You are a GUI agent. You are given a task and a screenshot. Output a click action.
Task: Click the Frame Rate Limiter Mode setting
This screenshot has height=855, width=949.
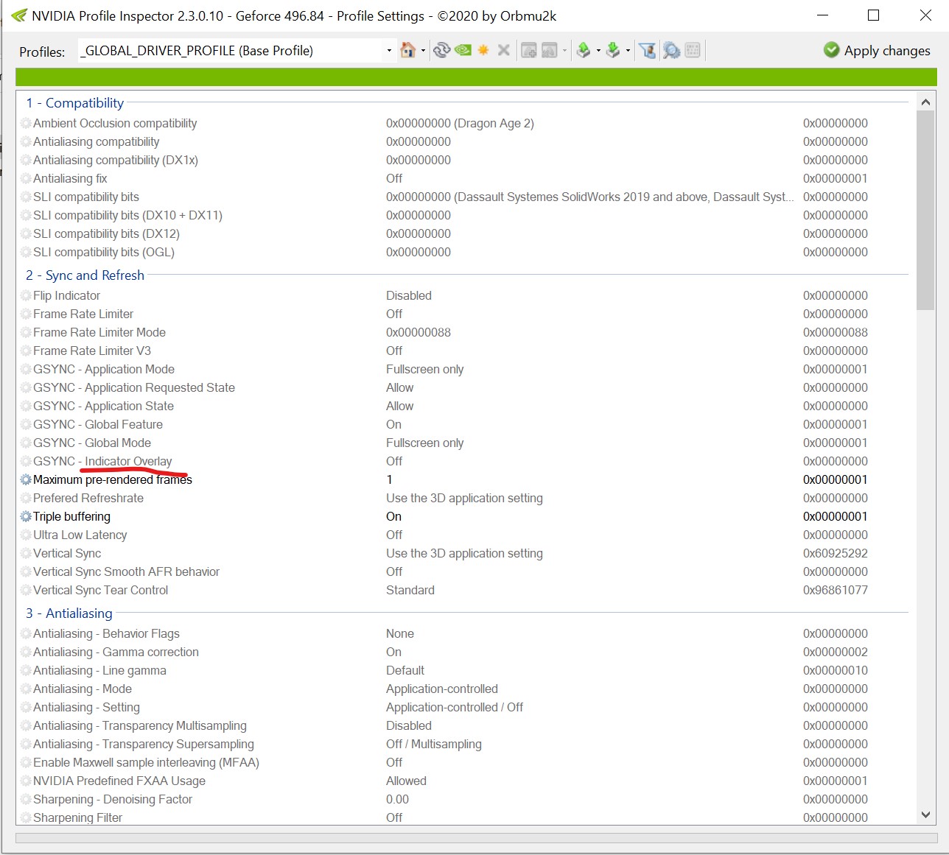(99, 332)
